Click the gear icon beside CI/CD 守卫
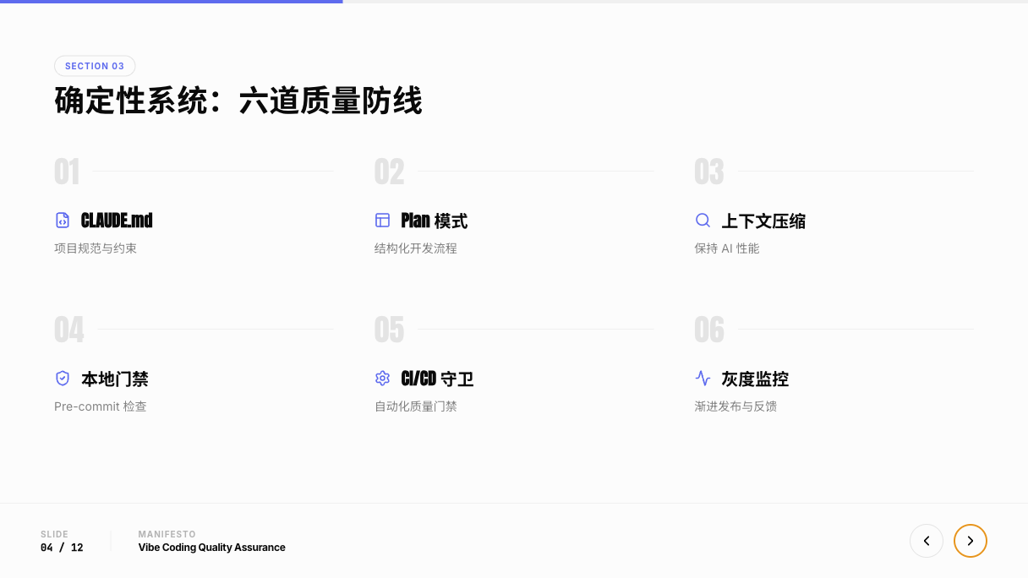This screenshot has height=578, width=1028. click(x=382, y=379)
